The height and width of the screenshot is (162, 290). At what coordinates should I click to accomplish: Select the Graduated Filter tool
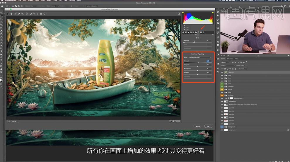(x=41, y=14)
